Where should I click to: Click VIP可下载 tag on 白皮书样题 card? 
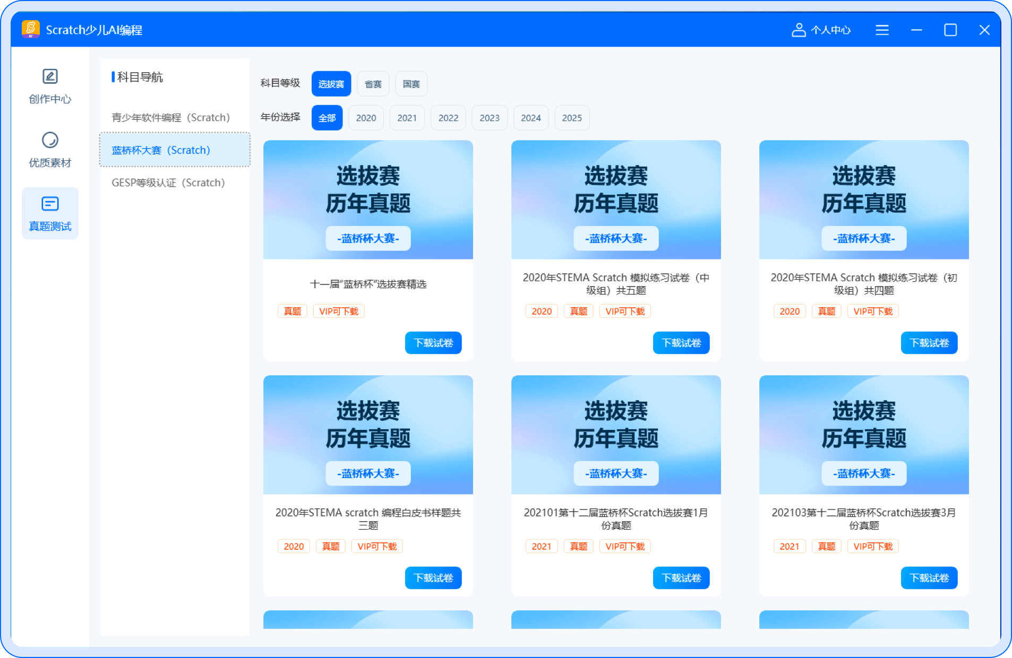point(377,546)
